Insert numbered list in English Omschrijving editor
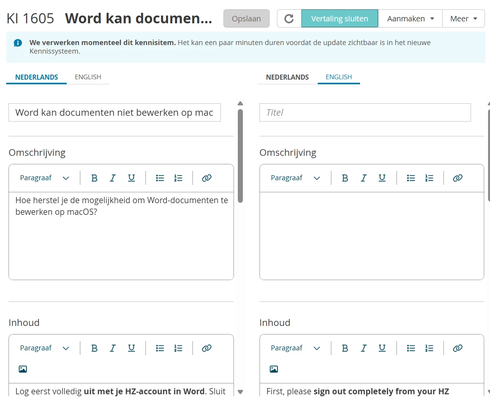490x404 pixels. coord(429,178)
